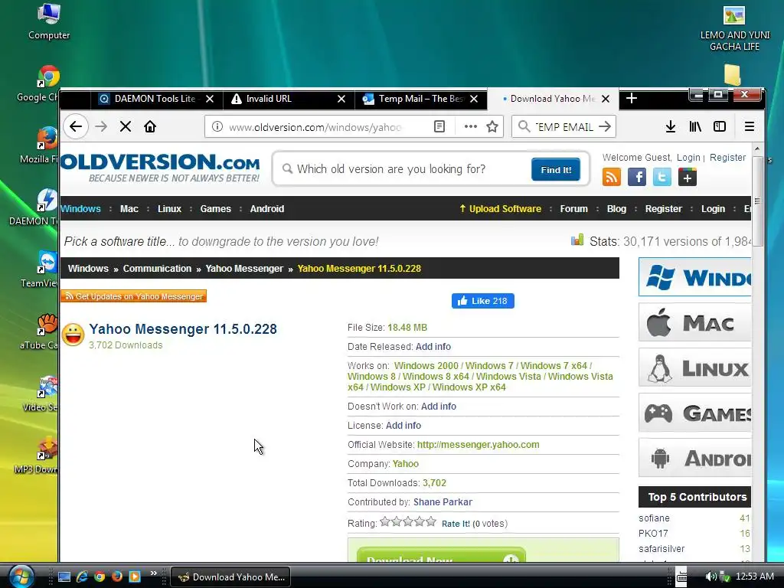The width and height of the screenshot is (784, 588).
Task: Click the star rating control
Action: [408, 522]
